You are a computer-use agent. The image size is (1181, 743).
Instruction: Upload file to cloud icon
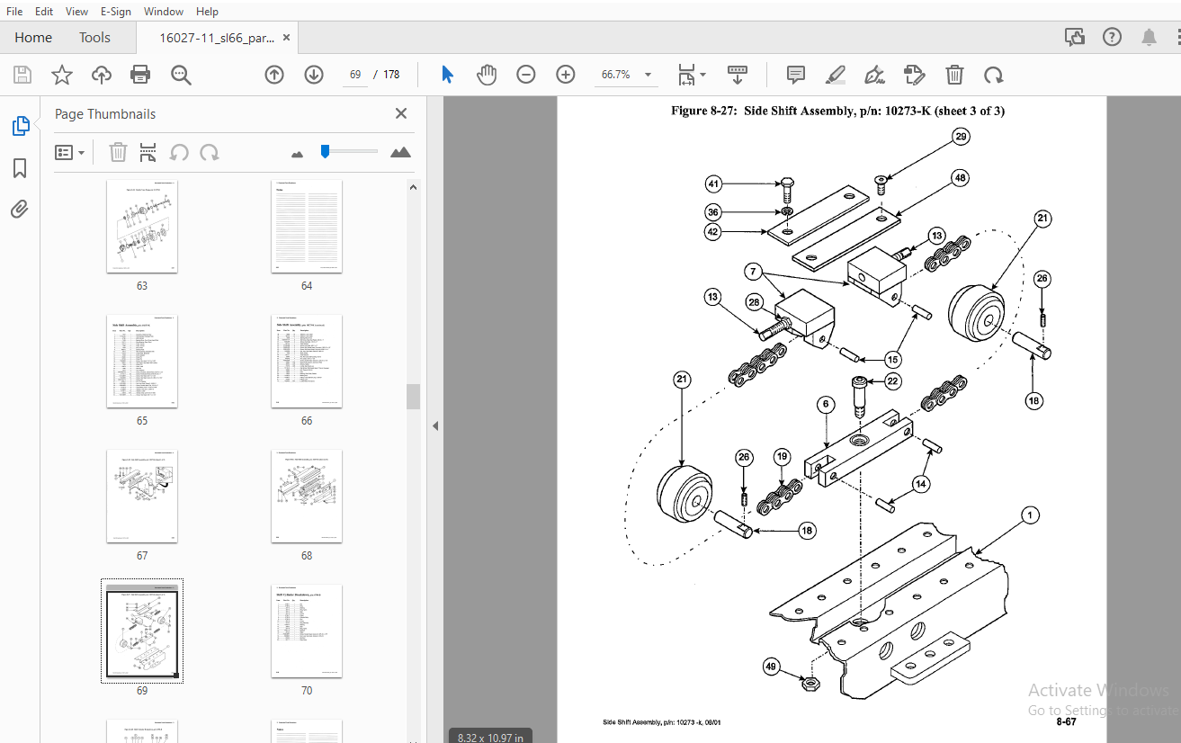coord(102,75)
